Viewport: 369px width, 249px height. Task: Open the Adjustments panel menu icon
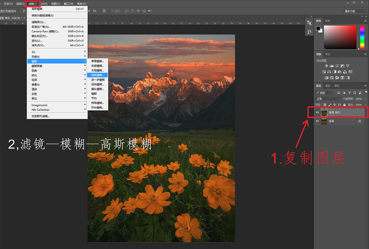365,54
